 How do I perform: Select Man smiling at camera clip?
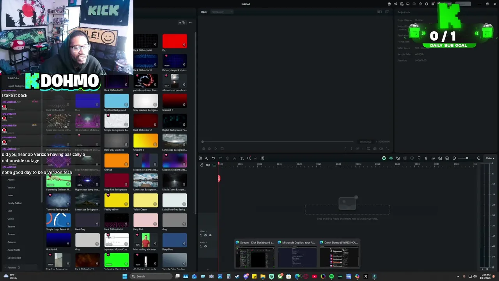(x=145, y=240)
